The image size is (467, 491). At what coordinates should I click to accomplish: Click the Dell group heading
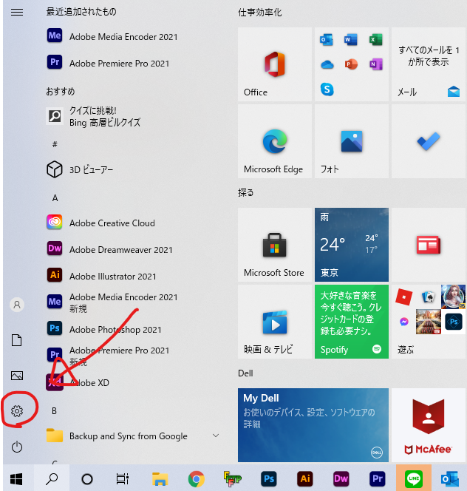(245, 373)
